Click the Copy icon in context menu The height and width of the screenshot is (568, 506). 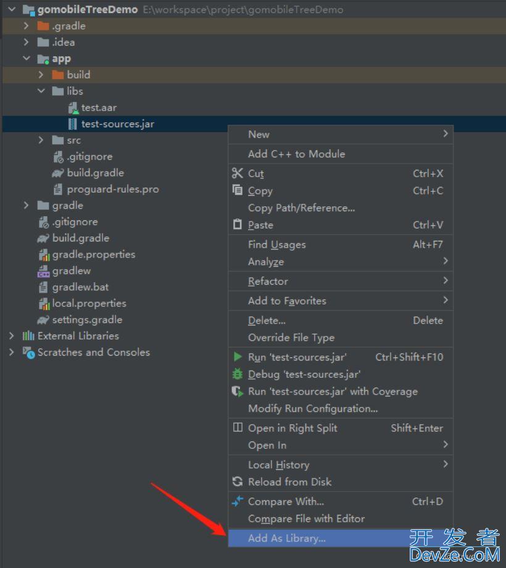[238, 190]
